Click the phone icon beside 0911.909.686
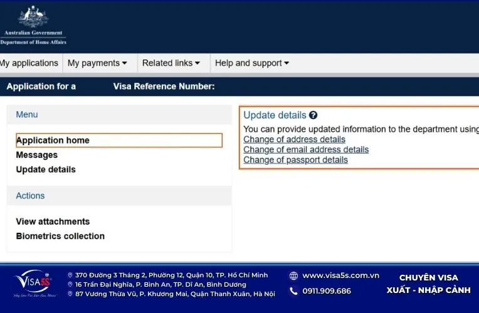The height and width of the screenshot is (313, 479). 293,291
